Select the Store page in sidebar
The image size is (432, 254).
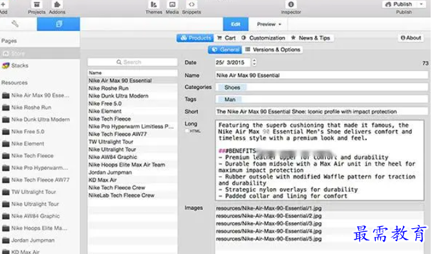click(x=40, y=53)
